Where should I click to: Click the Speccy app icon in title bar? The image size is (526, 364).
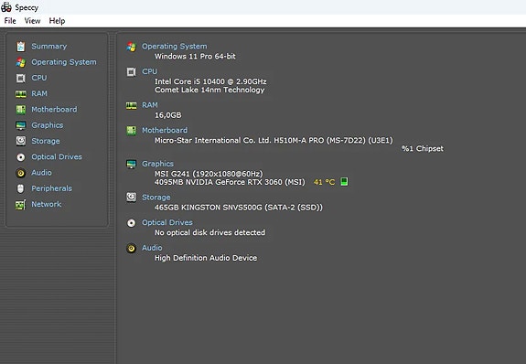[6, 7]
